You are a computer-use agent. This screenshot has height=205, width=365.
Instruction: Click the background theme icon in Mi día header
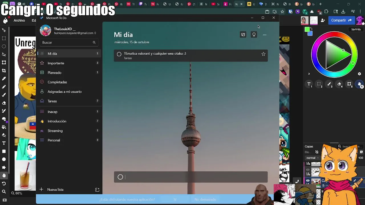(243, 35)
